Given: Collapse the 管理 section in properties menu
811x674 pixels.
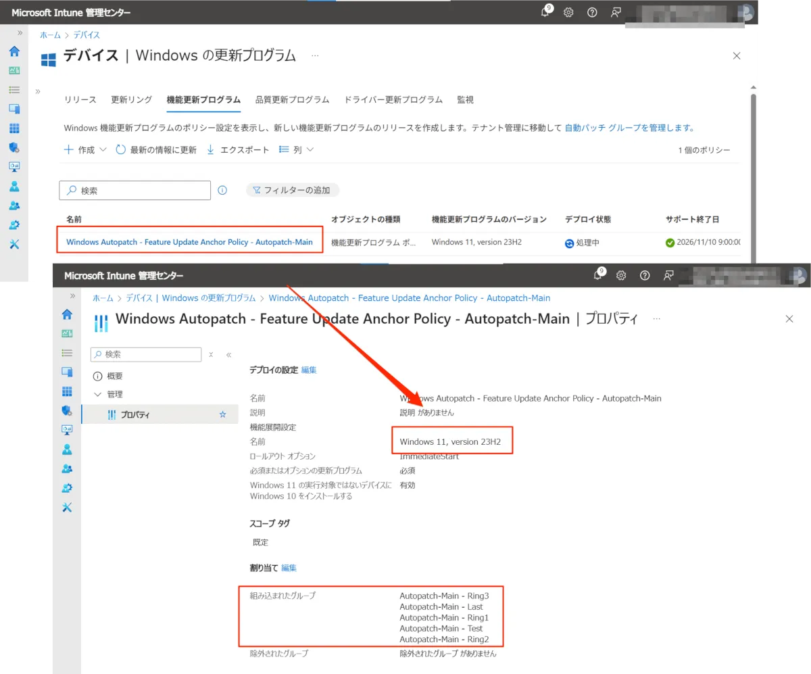Looking at the screenshot, I should pyautogui.click(x=98, y=394).
